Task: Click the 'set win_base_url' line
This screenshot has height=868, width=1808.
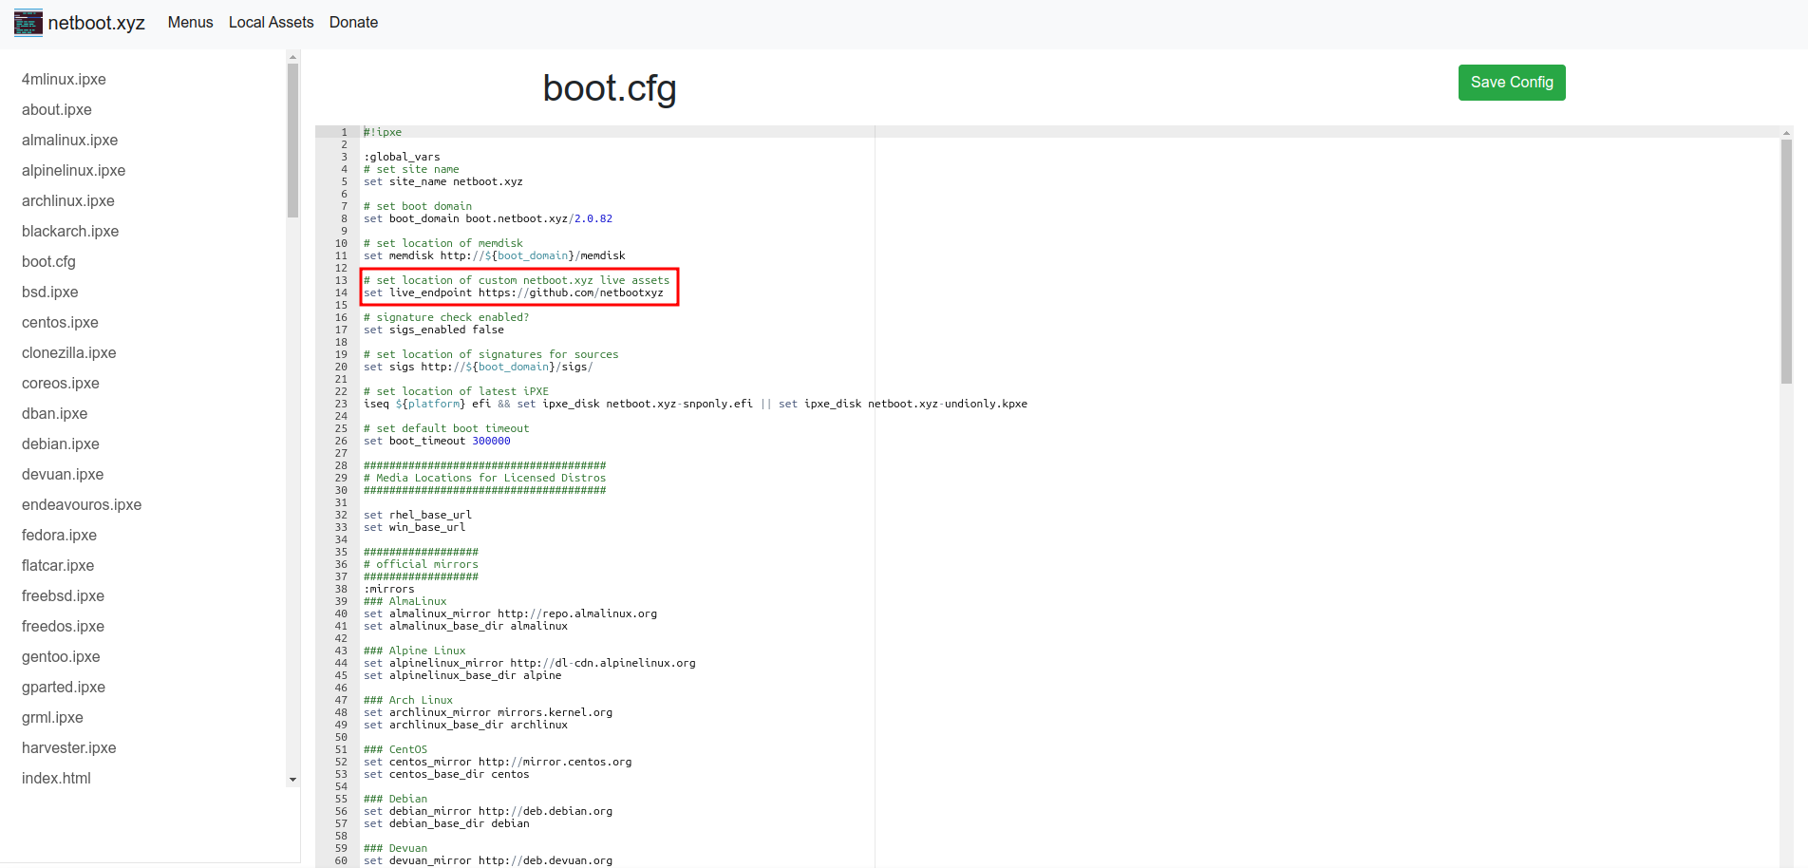Action: [415, 527]
